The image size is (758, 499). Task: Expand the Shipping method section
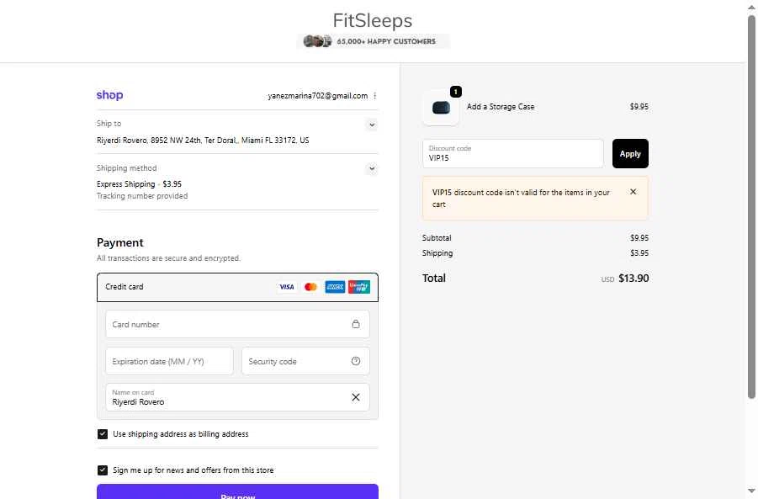(x=372, y=169)
